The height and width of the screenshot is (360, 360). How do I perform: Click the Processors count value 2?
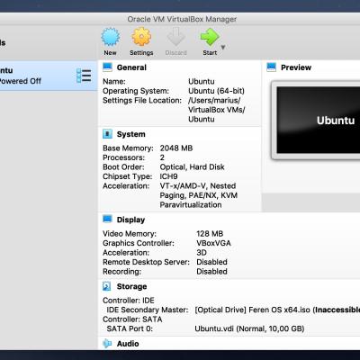pos(162,157)
